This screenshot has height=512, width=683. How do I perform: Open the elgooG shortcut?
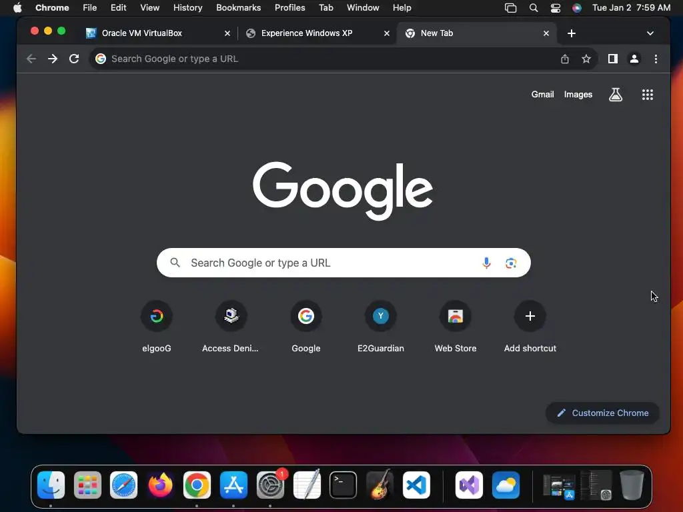(x=157, y=327)
